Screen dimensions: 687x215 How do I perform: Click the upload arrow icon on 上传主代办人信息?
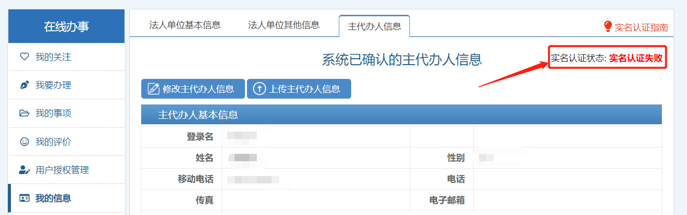[x=259, y=89]
